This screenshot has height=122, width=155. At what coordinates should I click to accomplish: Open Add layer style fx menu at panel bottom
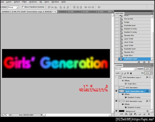pyautogui.click(x=126, y=114)
